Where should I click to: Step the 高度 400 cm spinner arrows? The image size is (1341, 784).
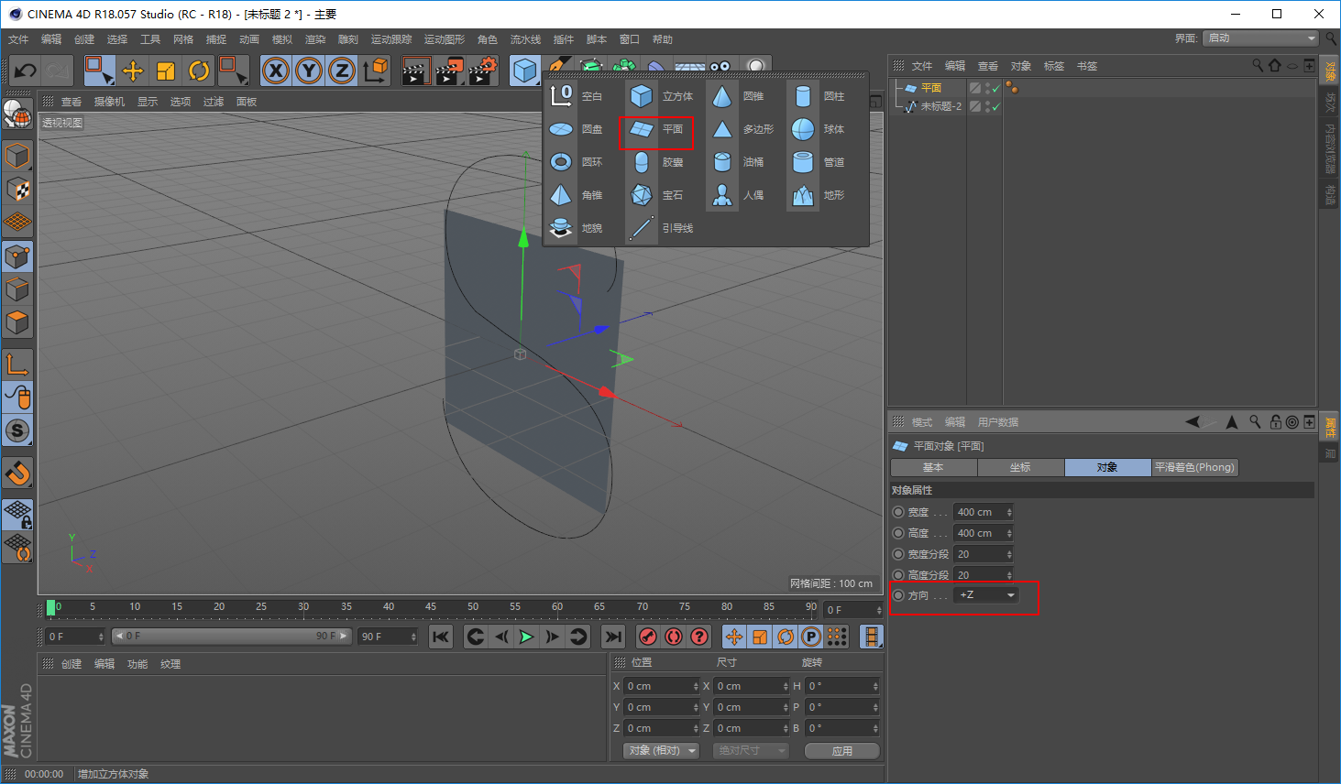tap(1009, 533)
